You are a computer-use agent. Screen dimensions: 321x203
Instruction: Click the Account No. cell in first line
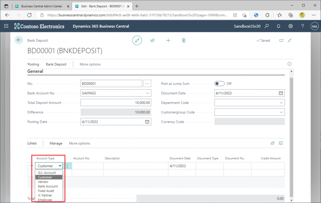click(x=87, y=166)
